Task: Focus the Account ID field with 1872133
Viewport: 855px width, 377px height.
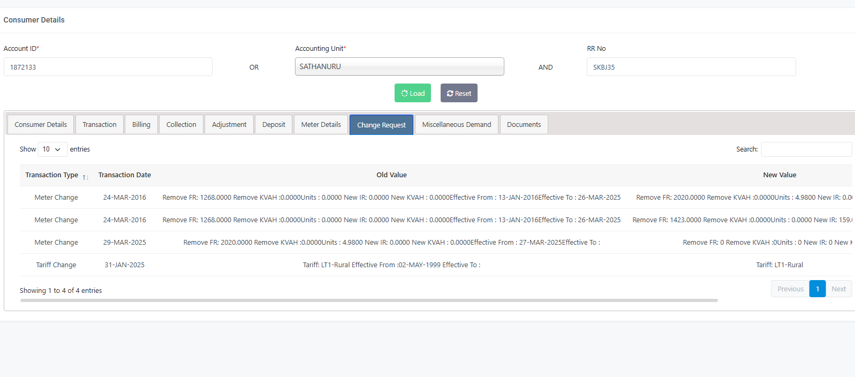Action: [x=108, y=67]
